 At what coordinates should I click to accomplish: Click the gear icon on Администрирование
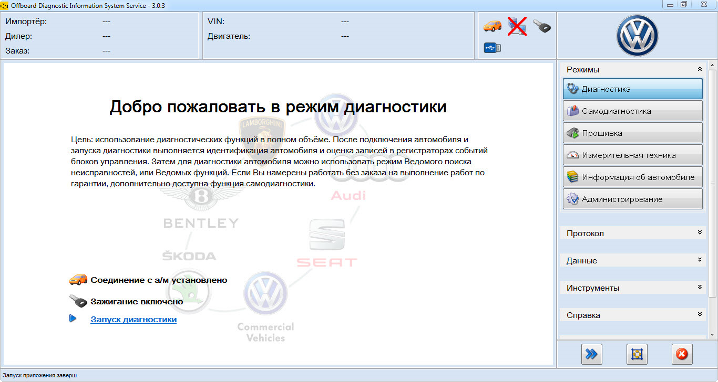pos(572,199)
